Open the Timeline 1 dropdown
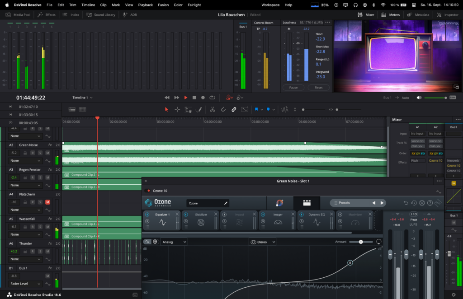Image resolution: width=463 pixels, height=299 pixels. coord(83,98)
